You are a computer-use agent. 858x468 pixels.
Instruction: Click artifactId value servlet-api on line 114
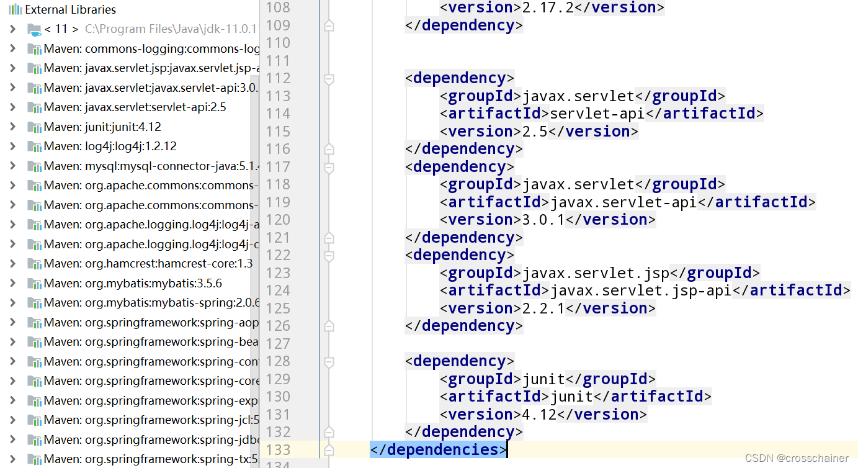pyautogui.click(x=597, y=114)
